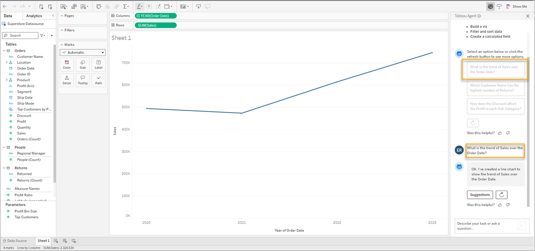
Task: Click the Tooltip marks button
Action: tap(83, 80)
